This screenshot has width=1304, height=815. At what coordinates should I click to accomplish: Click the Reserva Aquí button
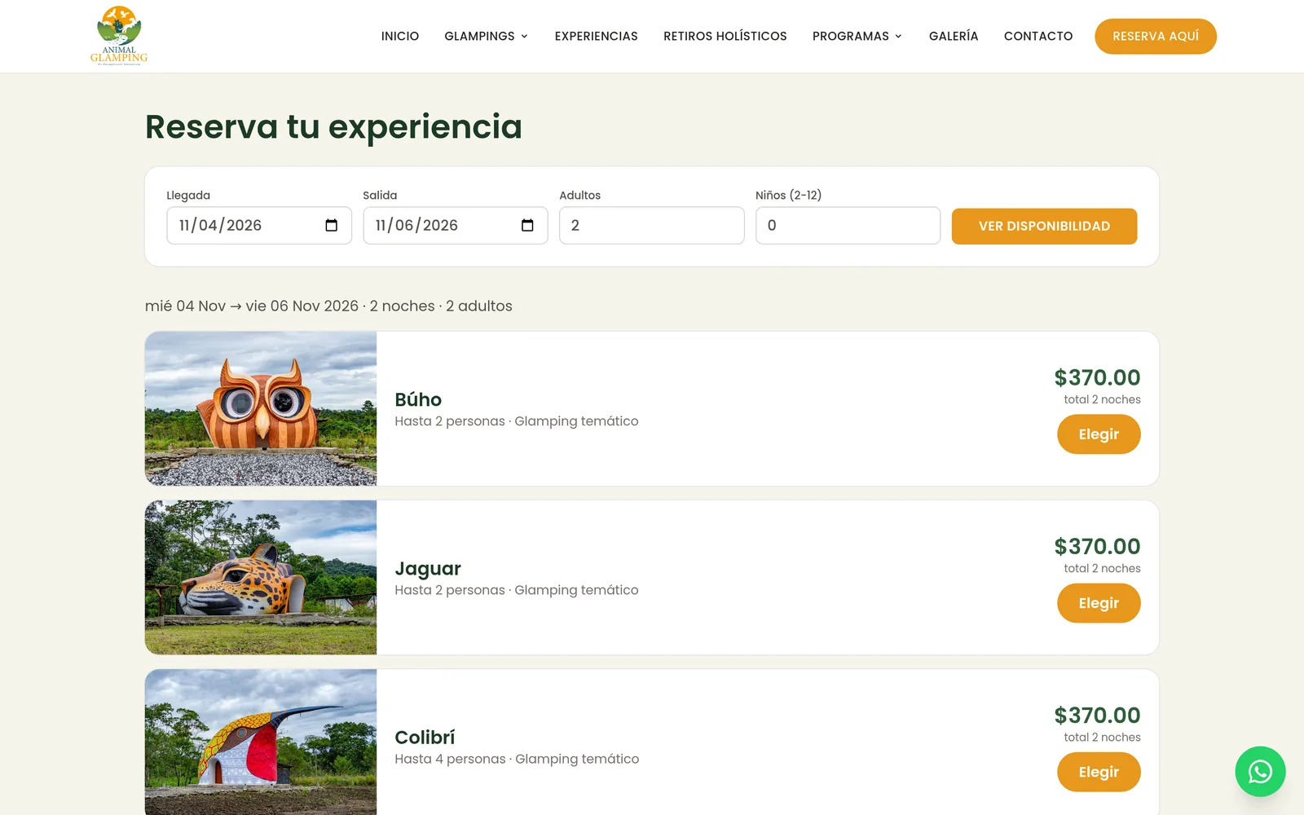[1156, 37]
